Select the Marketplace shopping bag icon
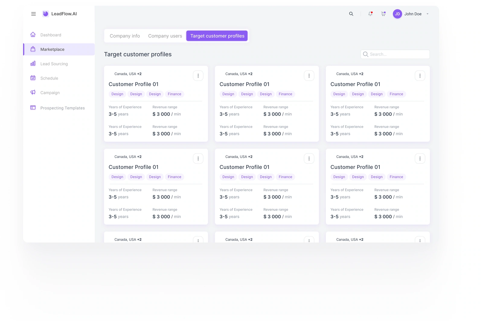This screenshot has width=483, height=321. pyautogui.click(x=33, y=49)
